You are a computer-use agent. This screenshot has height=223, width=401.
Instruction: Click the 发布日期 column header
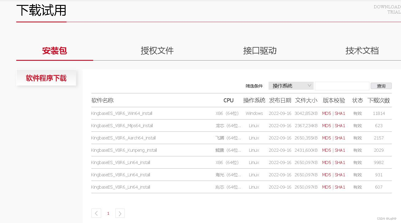click(280, 100)
